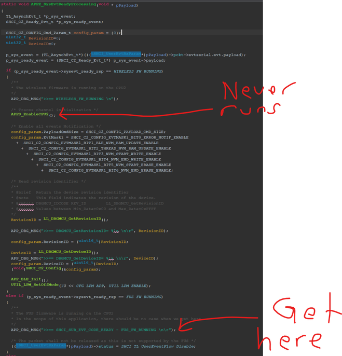Click APP_DBG_MSG line printing DBGMCU_GetRevisionID
The width and height of the screenshot is (342, 356).
pos(89,231)
